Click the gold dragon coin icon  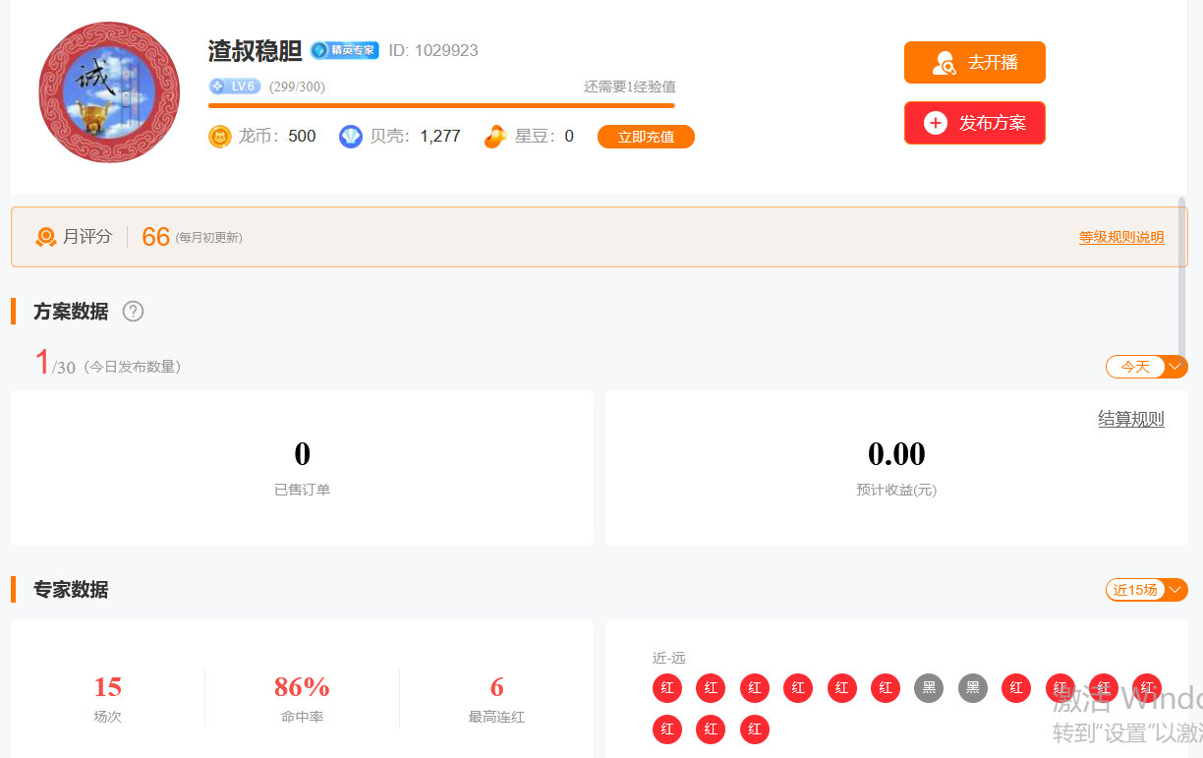click(219, 137)
